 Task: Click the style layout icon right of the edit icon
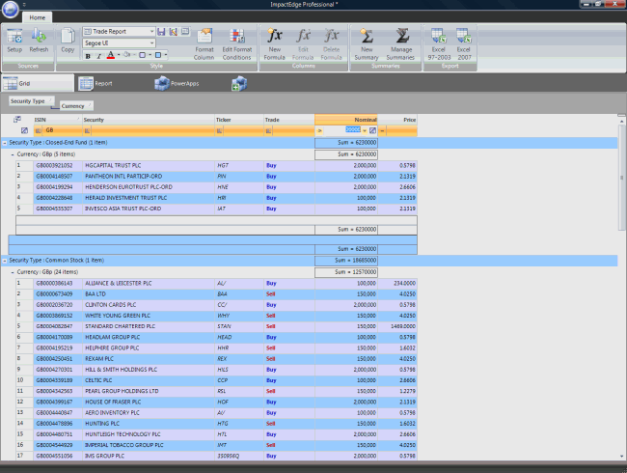click(x=185, y=31)
